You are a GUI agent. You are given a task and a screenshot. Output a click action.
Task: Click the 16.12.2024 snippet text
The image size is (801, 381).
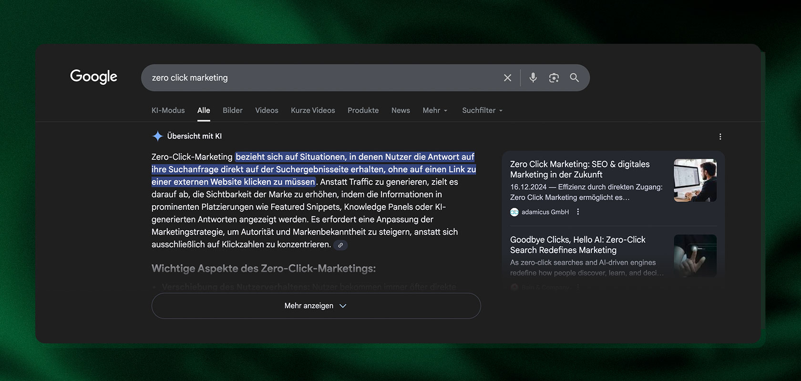(x=586, y=192)
